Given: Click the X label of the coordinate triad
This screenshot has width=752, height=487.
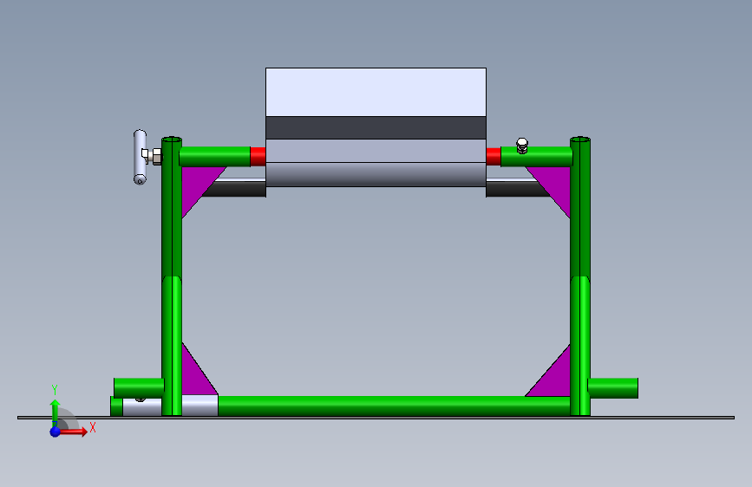Looking at the screenshot, I should tap(93, 427).
